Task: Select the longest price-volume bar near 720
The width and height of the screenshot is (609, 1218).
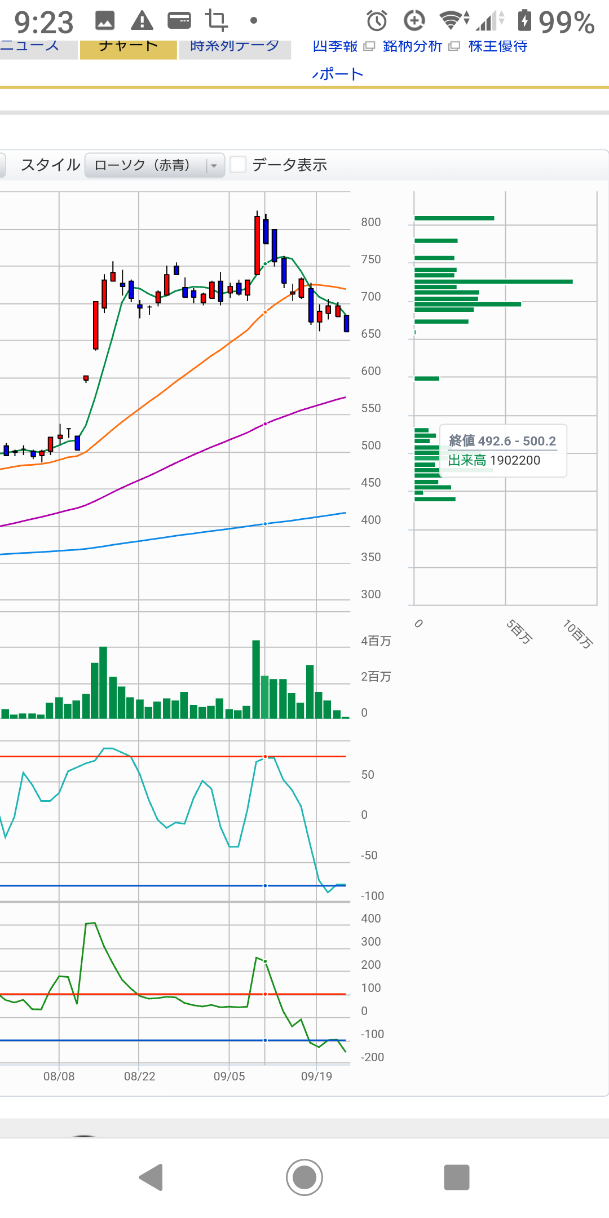Action: pos(493,281)
